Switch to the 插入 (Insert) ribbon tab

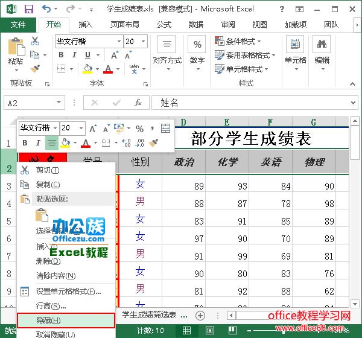pyautogui.click(x=86, y=25)
